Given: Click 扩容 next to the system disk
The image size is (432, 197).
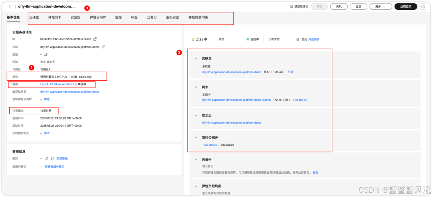Looking at the screenshot, I should point(291,72).
